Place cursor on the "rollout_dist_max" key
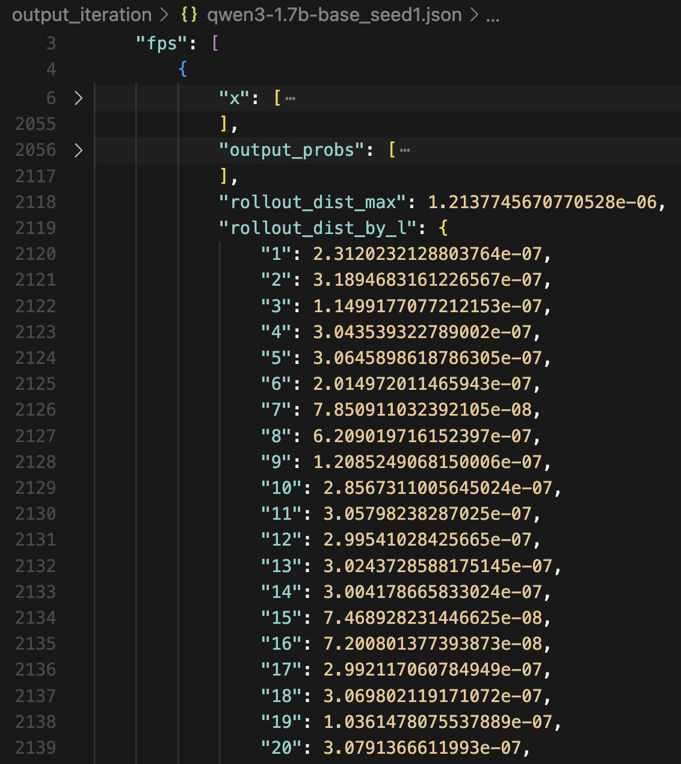Screen dimensions: 681x764 tap(313, 202)
